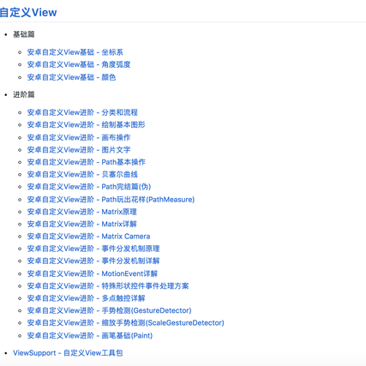
Task: Open link Path玩出花样(PathMeasure)
Action: pyautogui.click(x=148, y=200)
